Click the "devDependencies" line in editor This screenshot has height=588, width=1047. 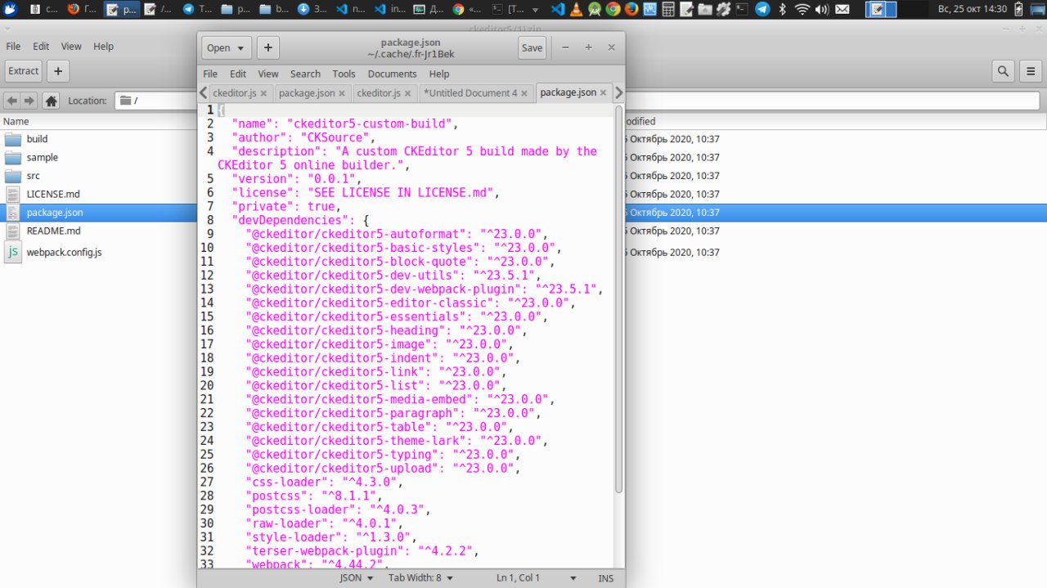pos(300,220)
